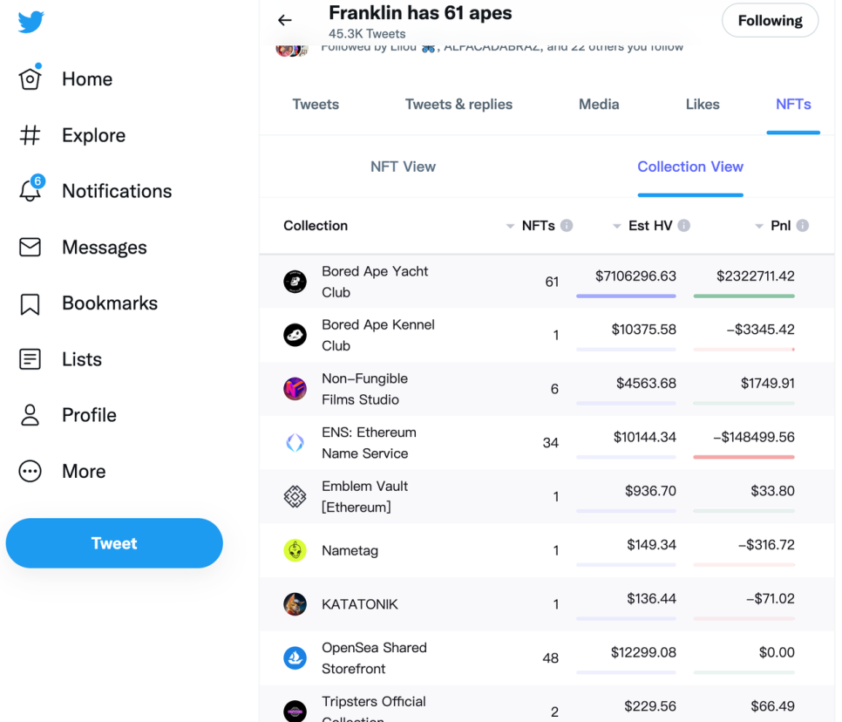Click ENS: Ethereum Name Service name
The height and width of the screenshot is (722, 842).
coord(369,443)
